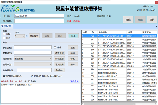
Task: Click the 参数名称 input field
Action: click(33, 47)
